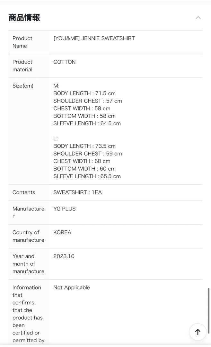Tap the scroll-to-top arrow button
211x347 pixels.
[198, 332]
